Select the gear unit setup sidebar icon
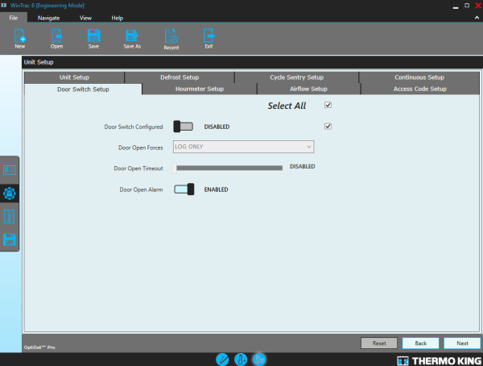This screenshot has width=483, height=366. point(10,193)
